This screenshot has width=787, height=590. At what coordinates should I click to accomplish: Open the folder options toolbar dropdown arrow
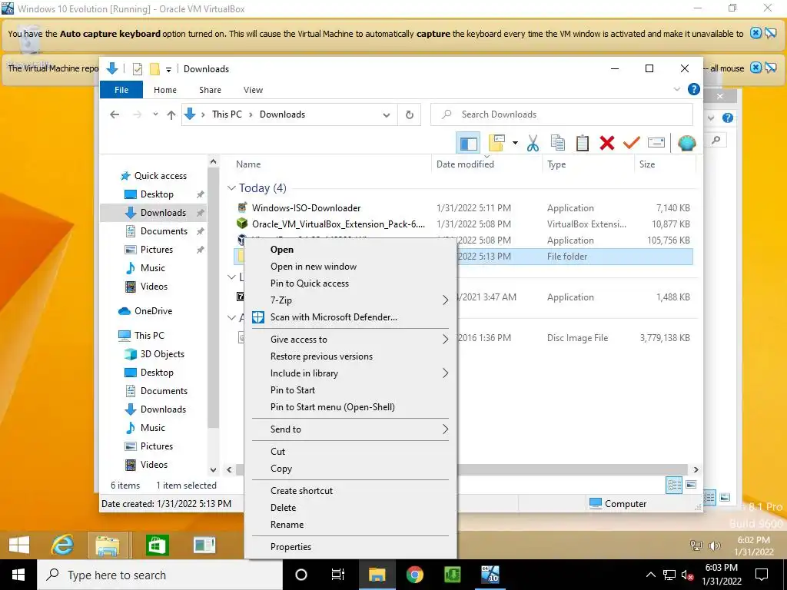515,143
